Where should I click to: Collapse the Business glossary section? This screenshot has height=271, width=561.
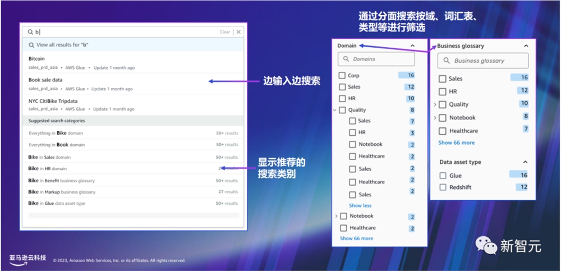coord(526,46)
